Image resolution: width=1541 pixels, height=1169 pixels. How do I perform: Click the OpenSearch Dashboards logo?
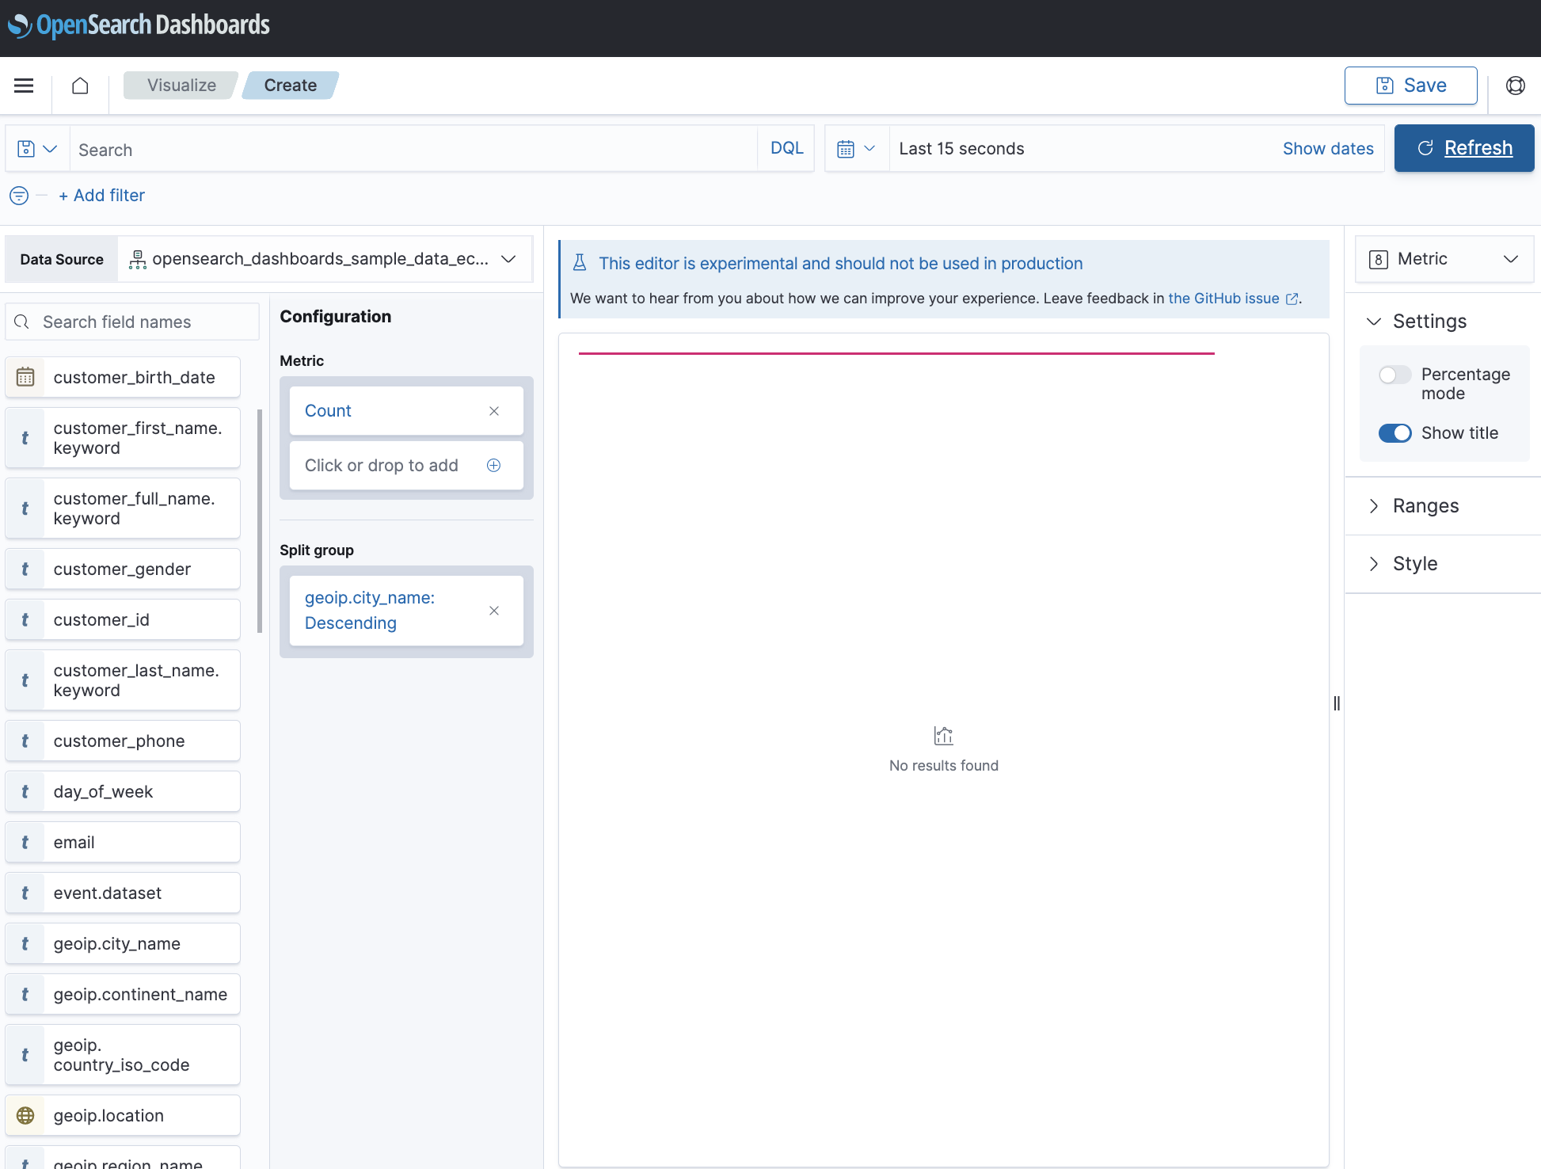tap(139, 25)
